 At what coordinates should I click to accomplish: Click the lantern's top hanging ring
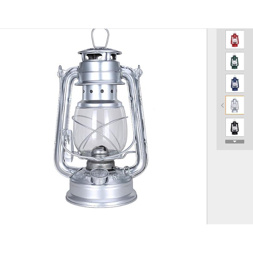pos(100,38)
